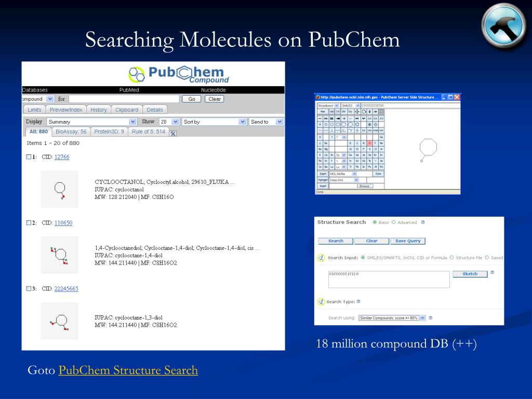Click the tools icon after Rule of 5 tab
The width and height of the screenshot is (532, 399).
(172, 134)
